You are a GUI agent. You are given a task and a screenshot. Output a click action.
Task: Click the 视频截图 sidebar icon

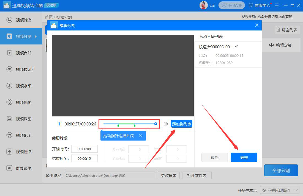(x=9, y=119)
